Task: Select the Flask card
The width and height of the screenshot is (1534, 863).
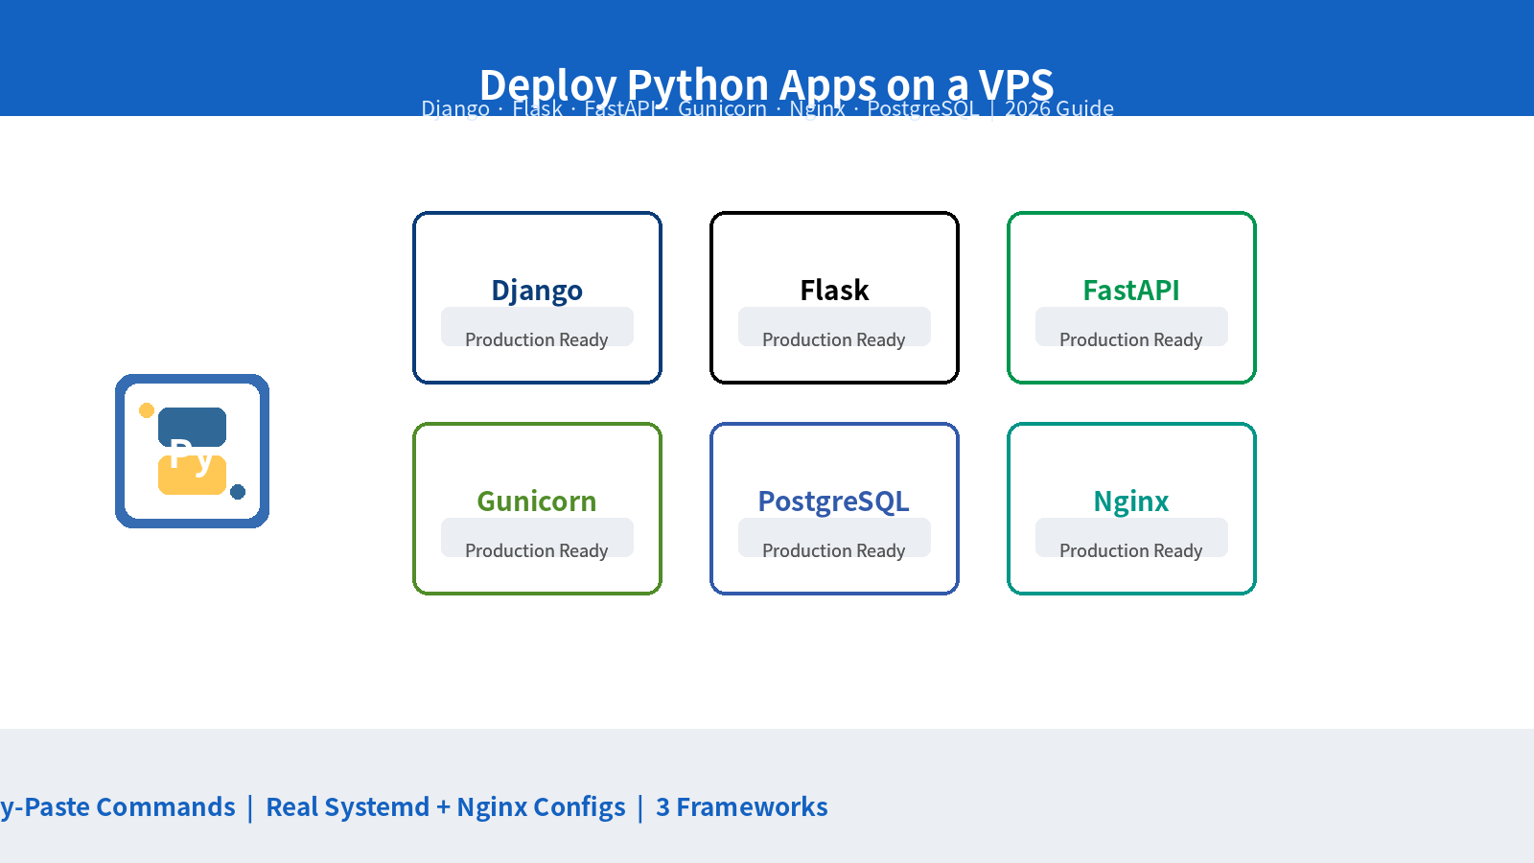Action: point(834,297)
